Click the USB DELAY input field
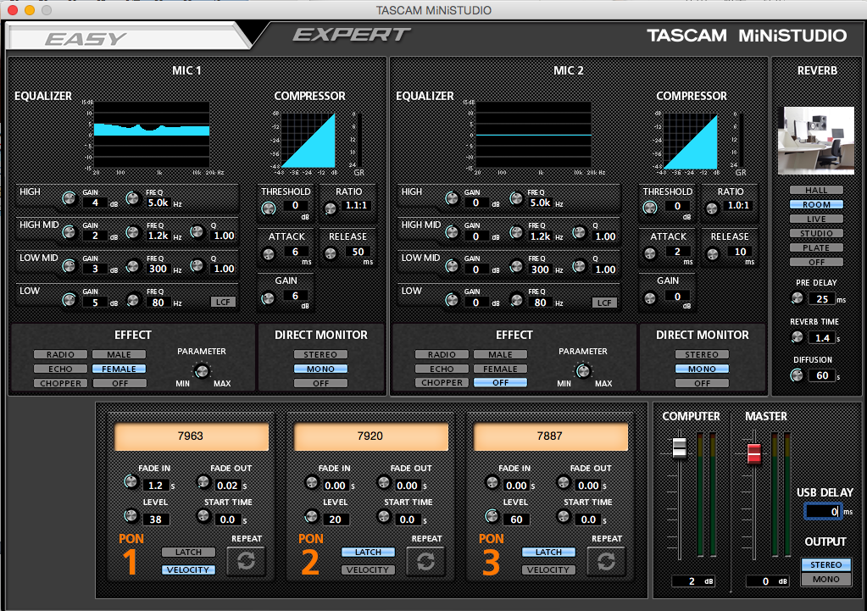This screenshot has width=867, height=611. pos(823,512)
